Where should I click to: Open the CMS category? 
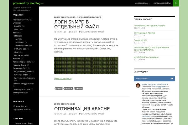pyautogui.click(x=16, y=36)
